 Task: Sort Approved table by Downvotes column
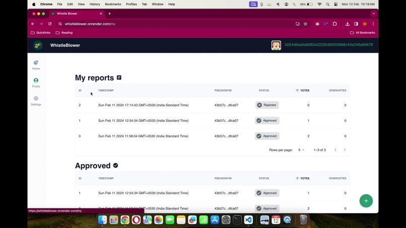pos(337,179)
